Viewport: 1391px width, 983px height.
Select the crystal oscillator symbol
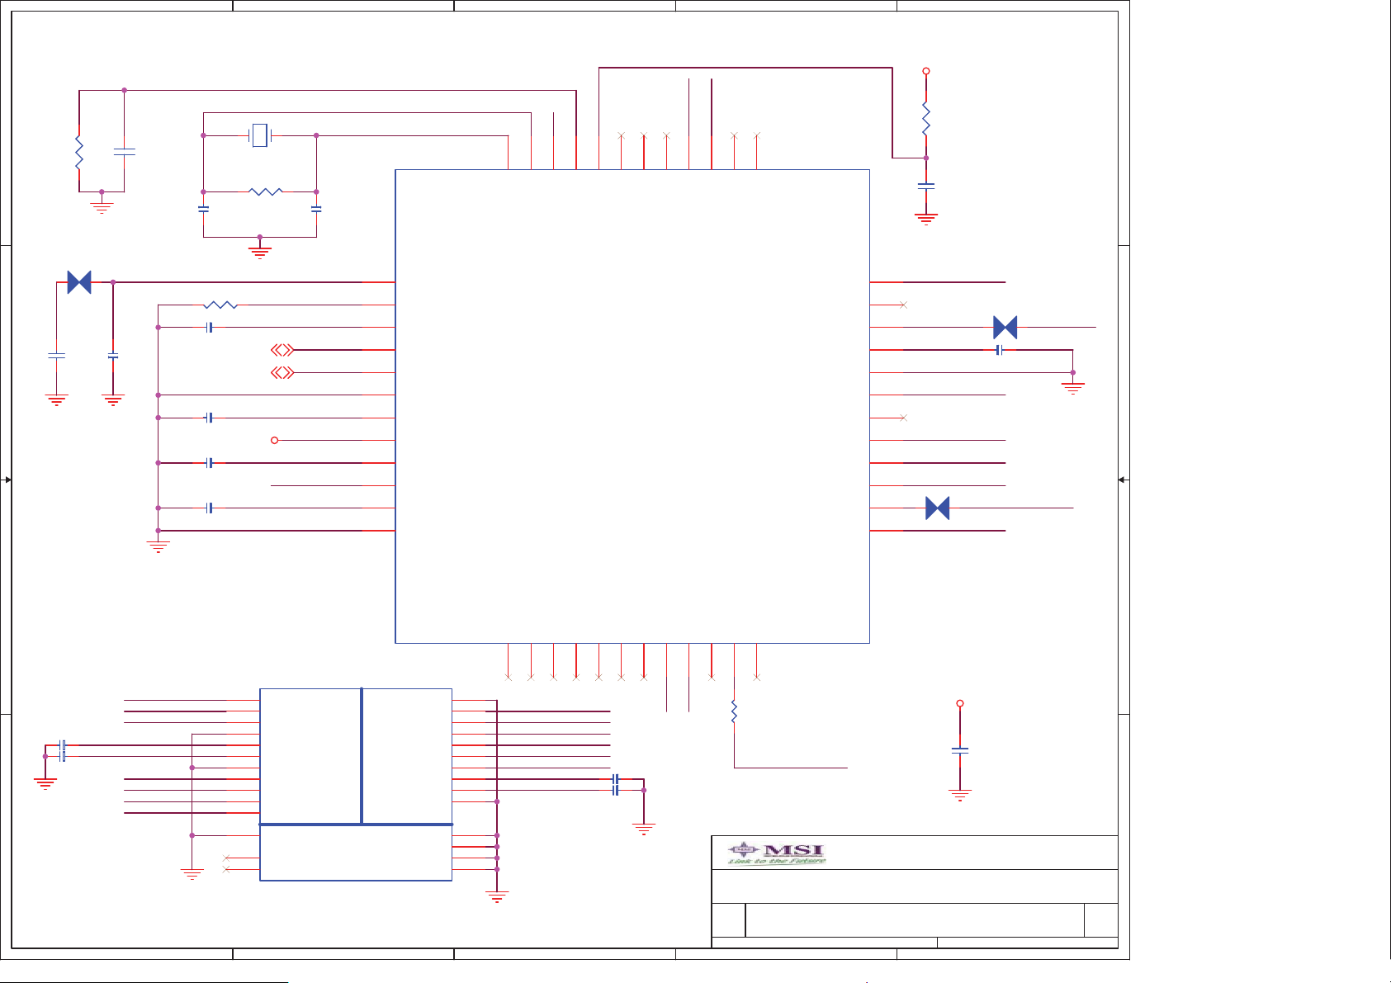[x=260, y=135]
